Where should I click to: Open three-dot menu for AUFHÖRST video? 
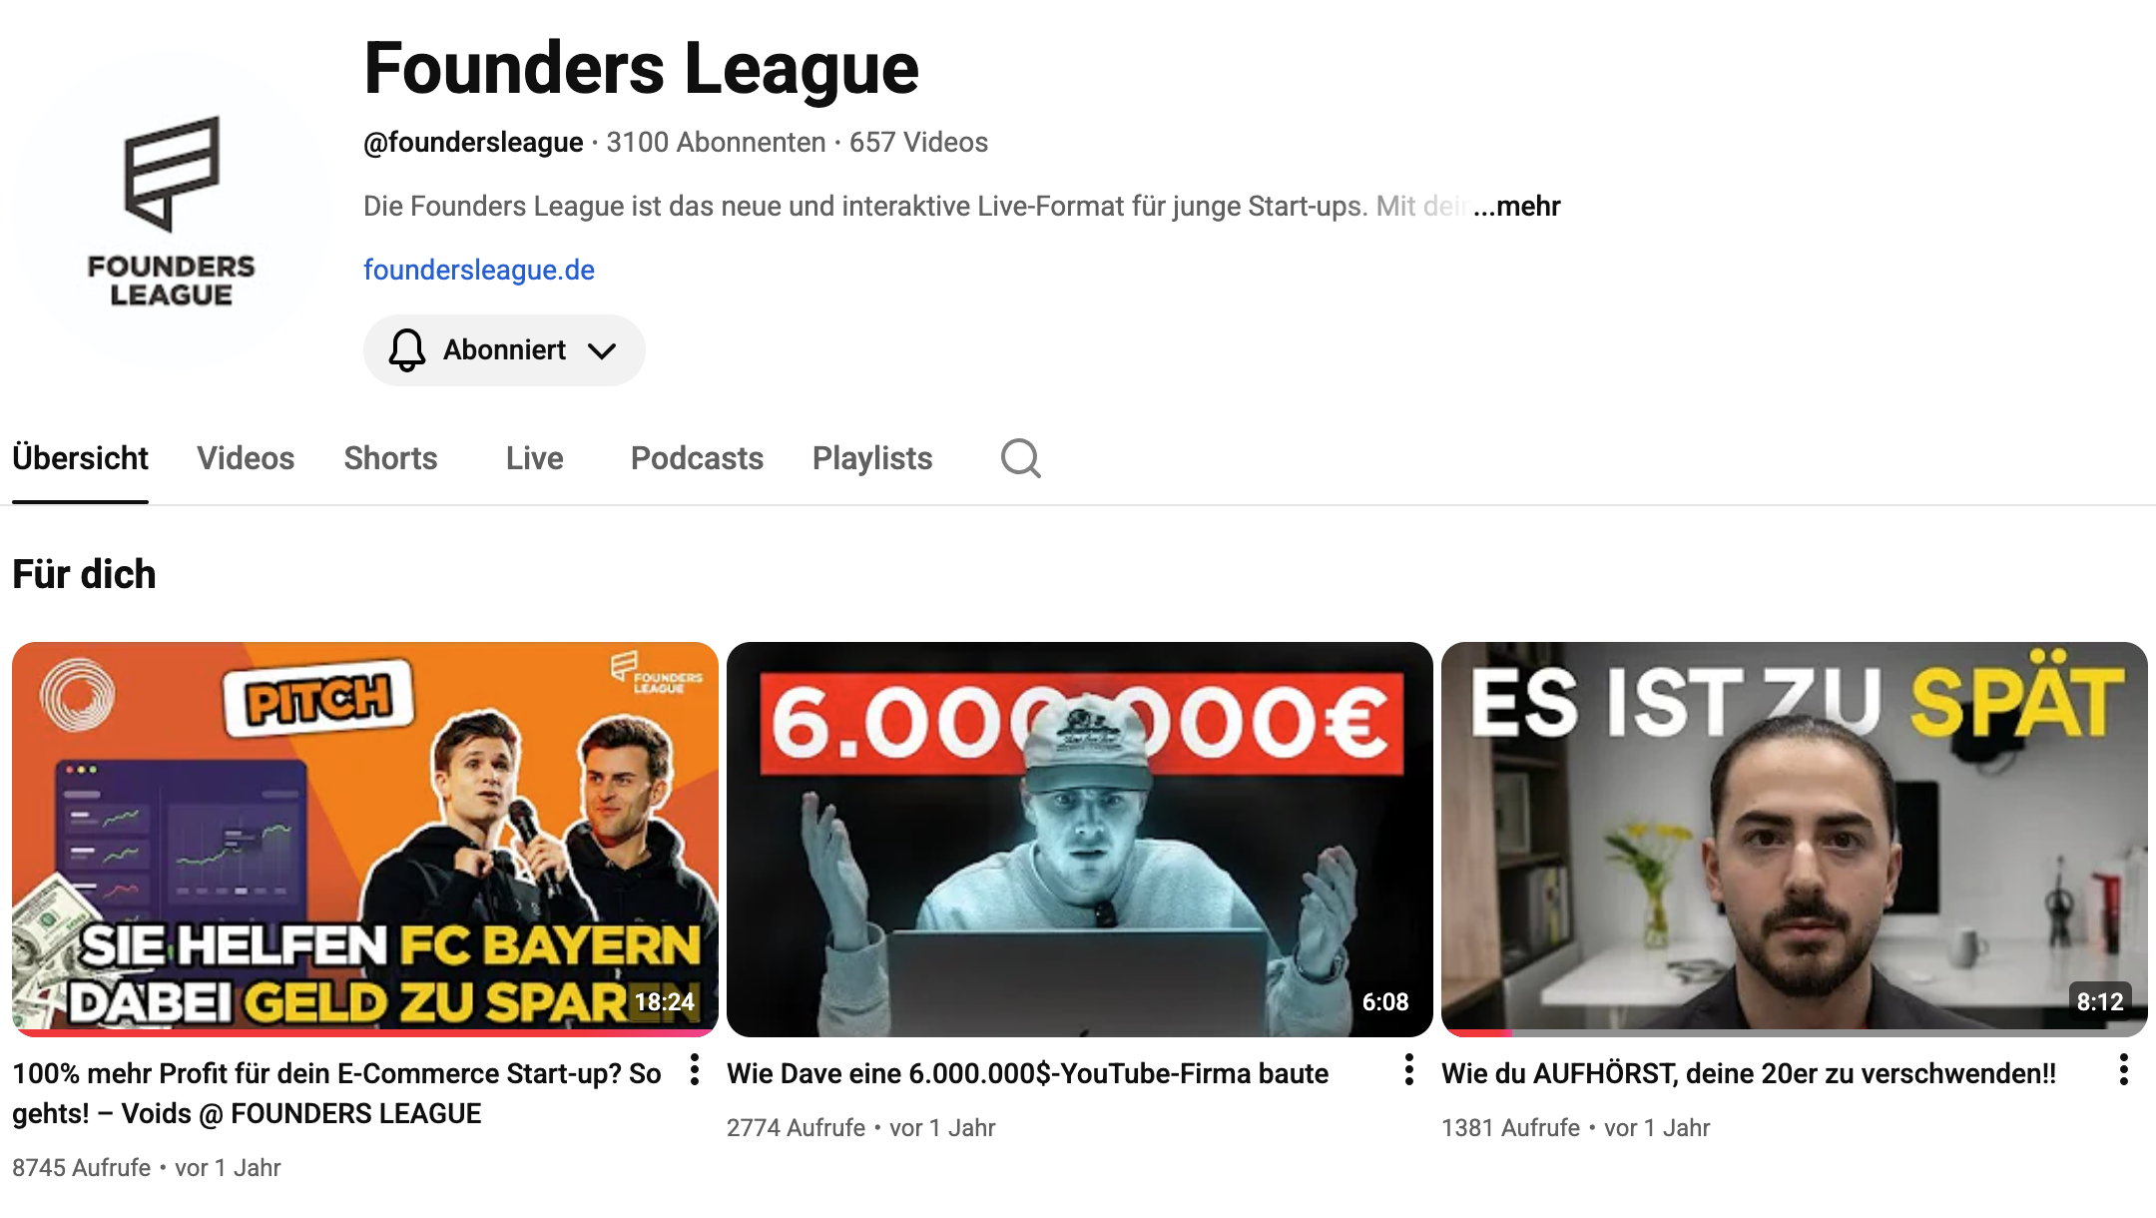click(2123, 1070)
